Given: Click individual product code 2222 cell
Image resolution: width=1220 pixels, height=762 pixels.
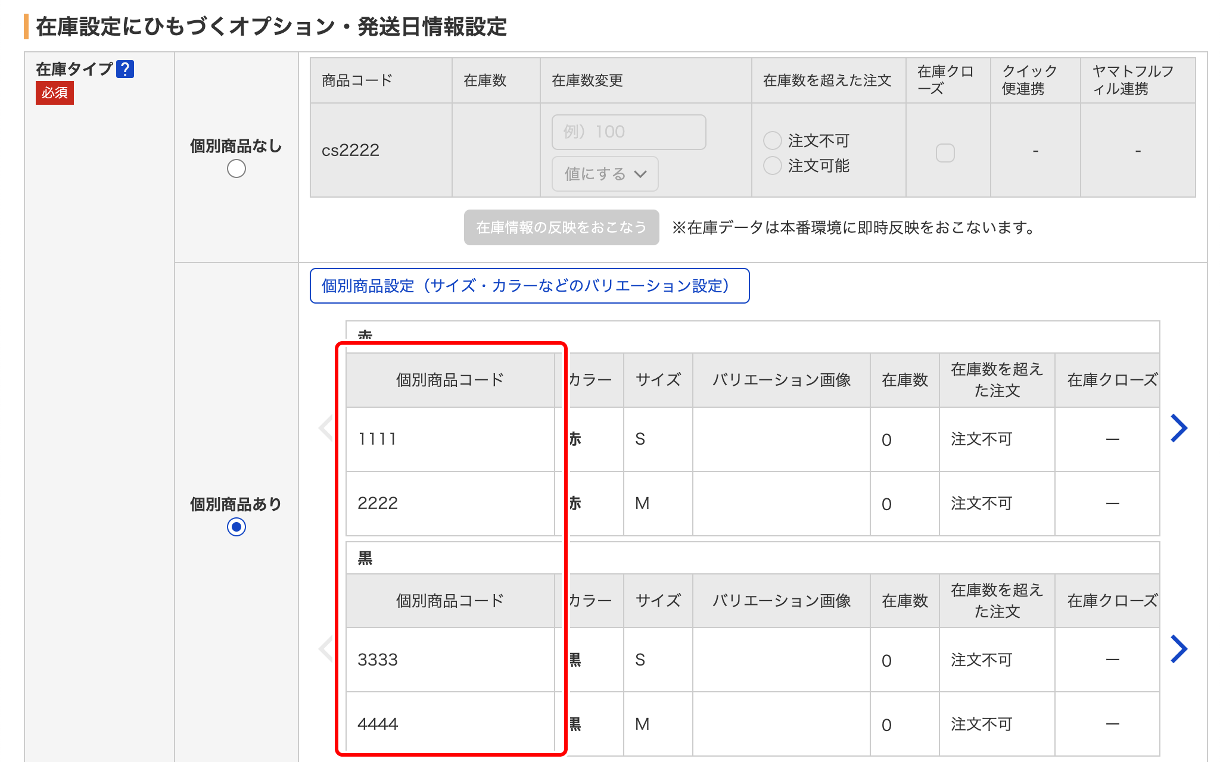Looking at the screenshot, I should tap(450, 504).
